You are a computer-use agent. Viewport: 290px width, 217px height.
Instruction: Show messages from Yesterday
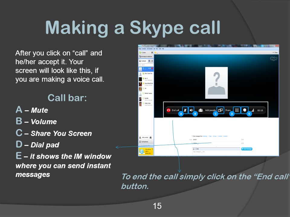(x=205, y=136)
